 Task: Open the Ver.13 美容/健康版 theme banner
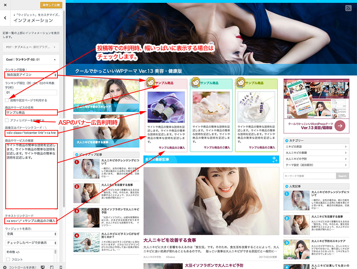[316, 106]
